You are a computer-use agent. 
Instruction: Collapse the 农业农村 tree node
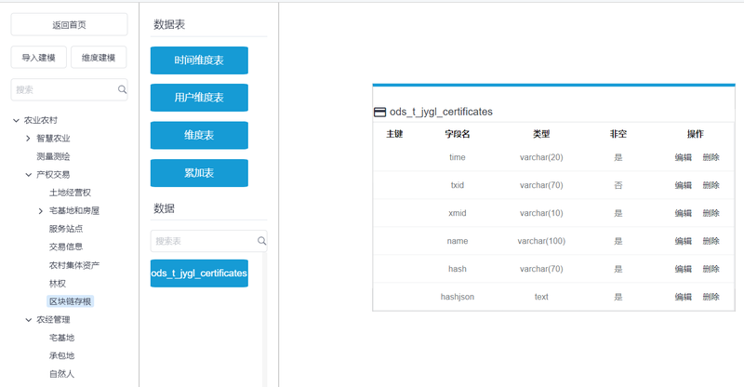tap(16, 121)
